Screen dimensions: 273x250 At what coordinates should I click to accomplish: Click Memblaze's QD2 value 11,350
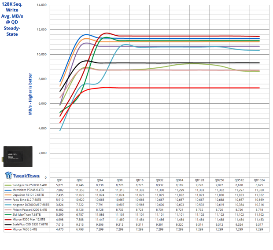tap(80, 190)
